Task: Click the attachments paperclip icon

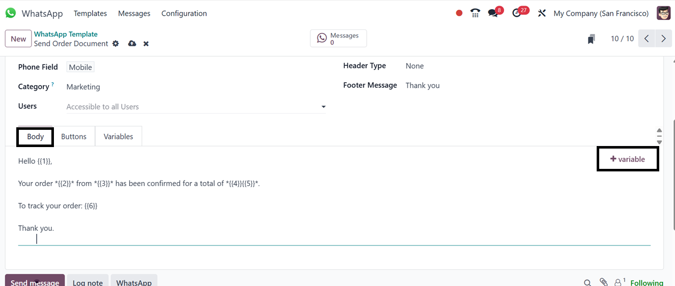Action: point(604,282)
